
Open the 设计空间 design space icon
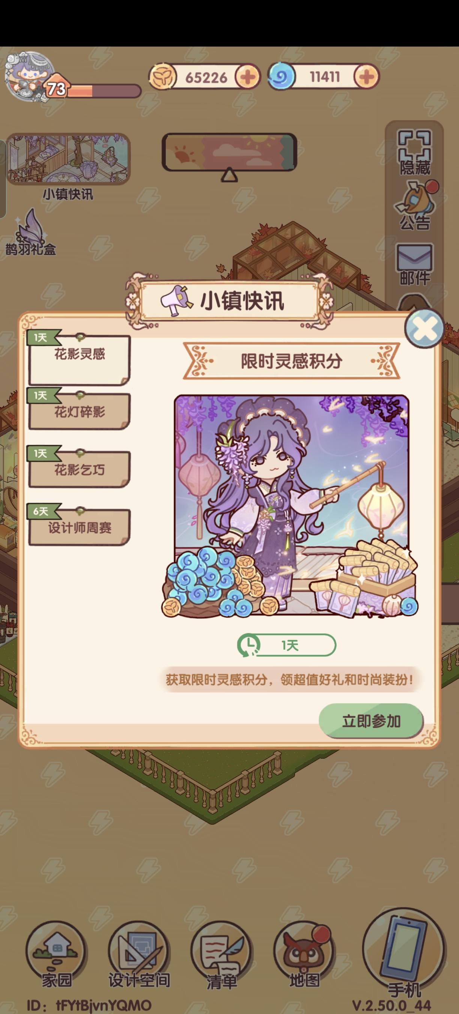(x=139, y=956)
